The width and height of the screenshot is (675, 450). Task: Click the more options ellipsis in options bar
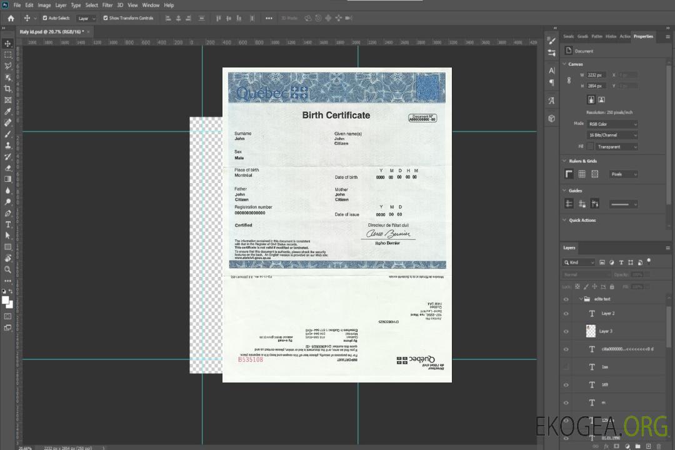pyautogui.click(x=269, y=18)
